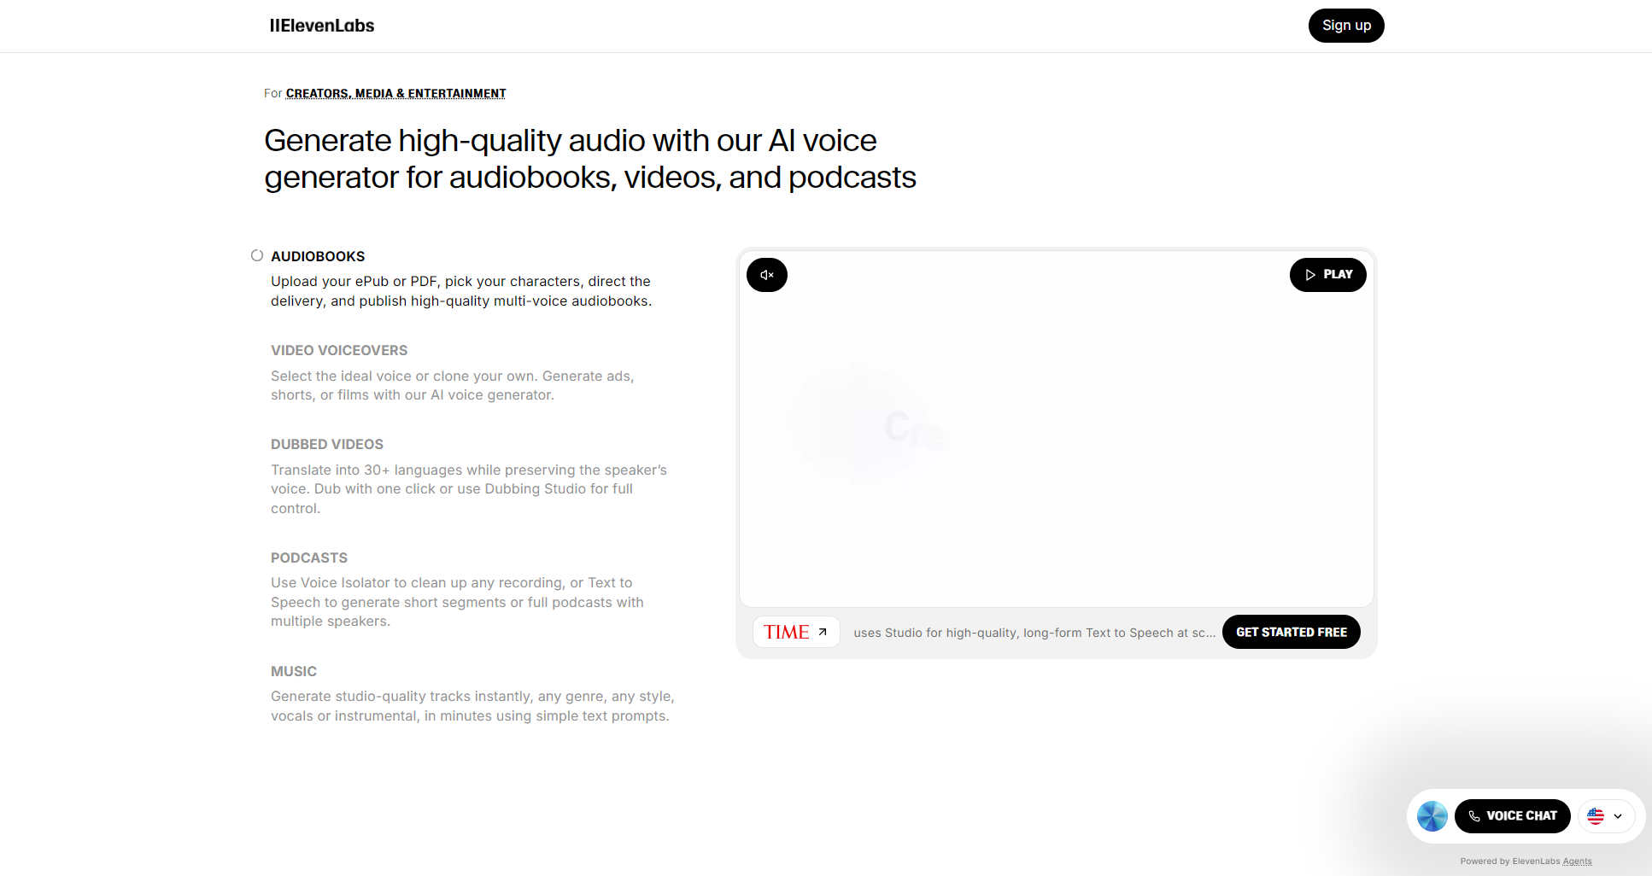Screen dimensions: 1652x876
Task: Click the blue orb avatar in the widget
Action: tap(1432, 816)
